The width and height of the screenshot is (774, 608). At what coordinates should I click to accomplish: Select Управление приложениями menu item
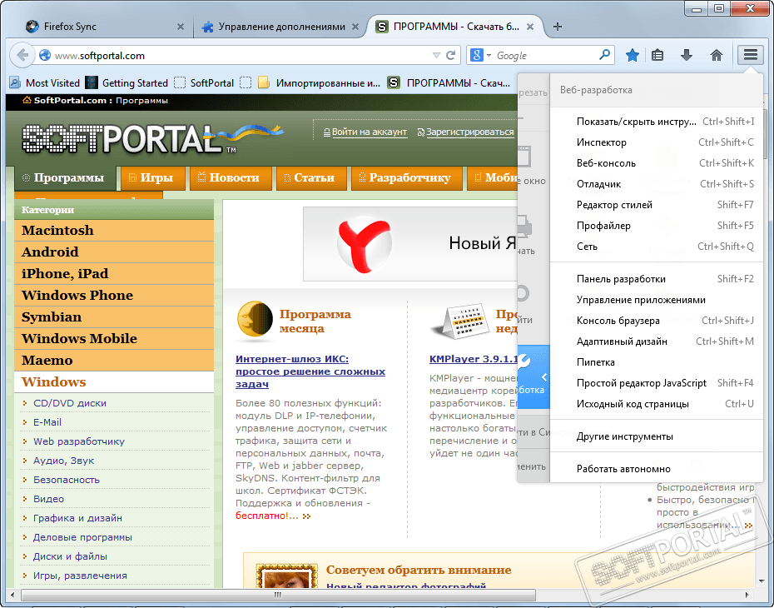coord(657,300)
